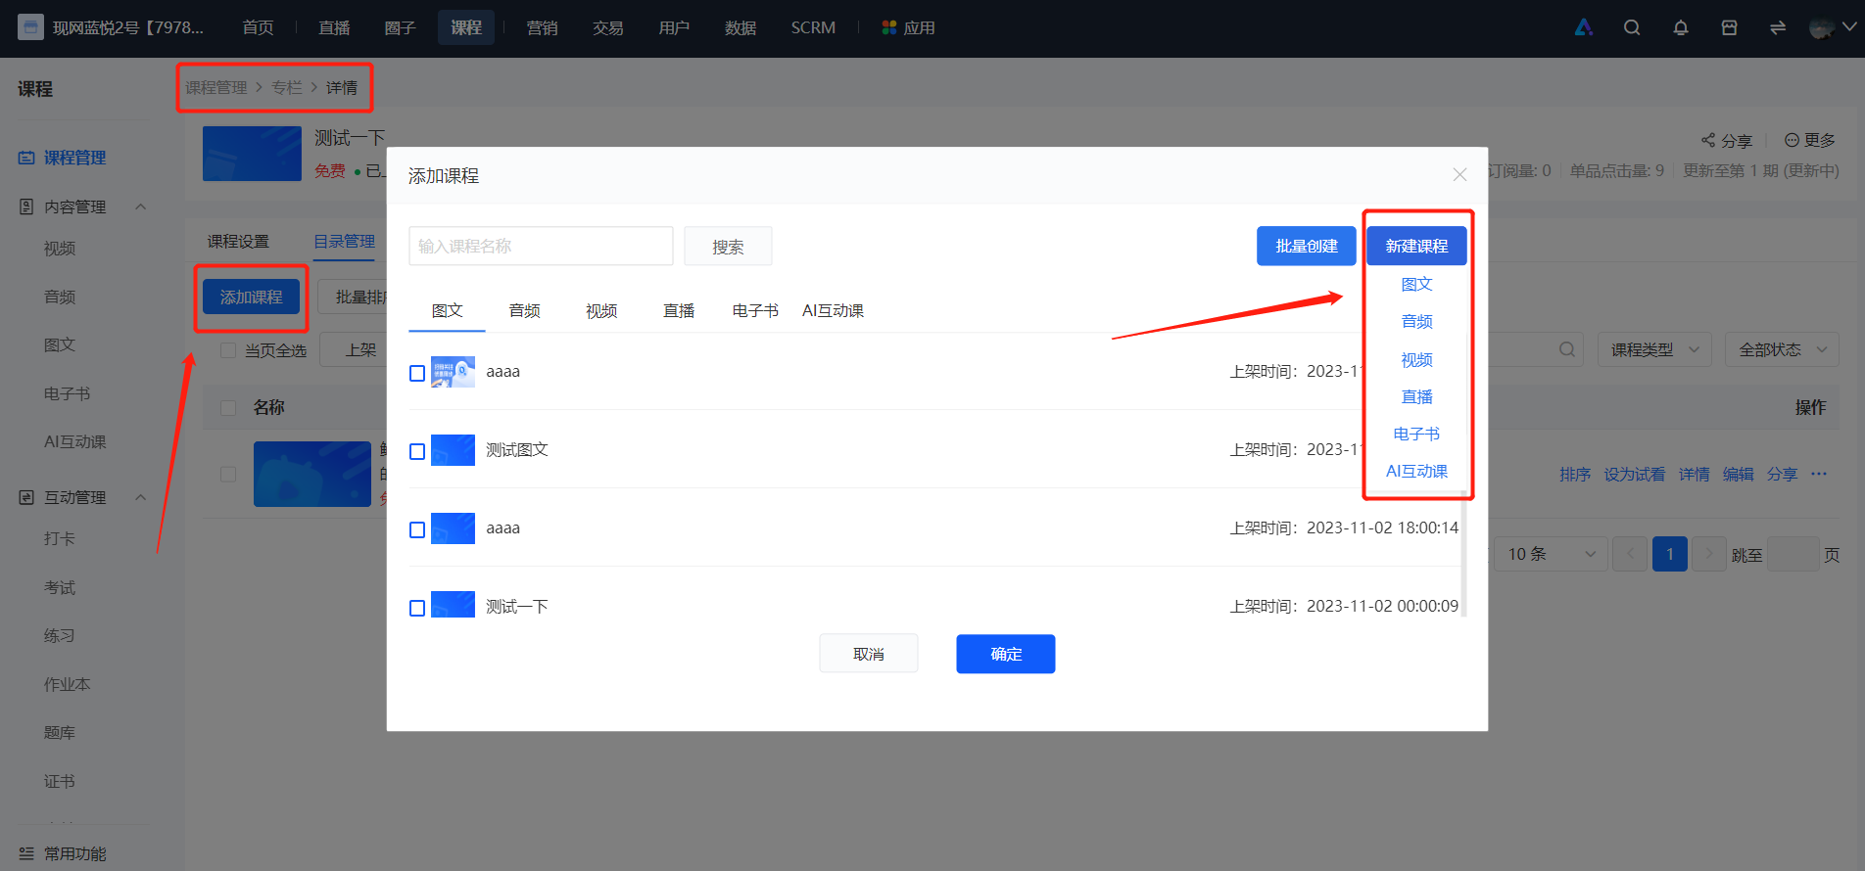
Task: Select the checkbox for 测试一下 in dialog
Action: (417, 608)
